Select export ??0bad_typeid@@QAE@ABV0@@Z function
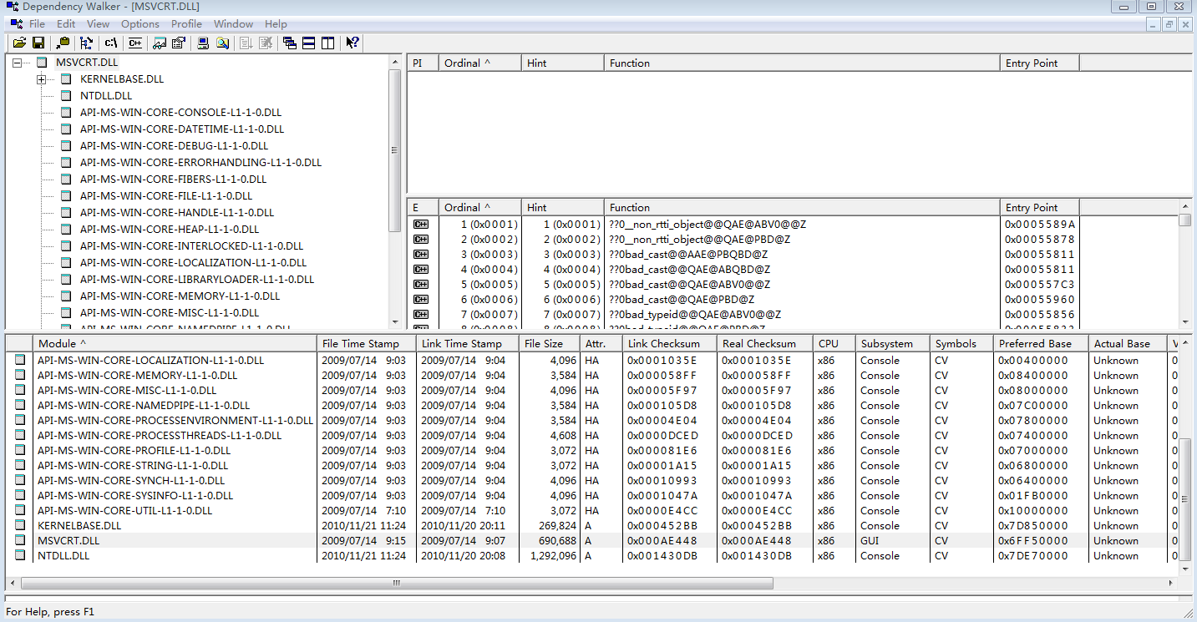Image resolution: width=1197 pixels, height=622 pixels. tap(695, 315)
